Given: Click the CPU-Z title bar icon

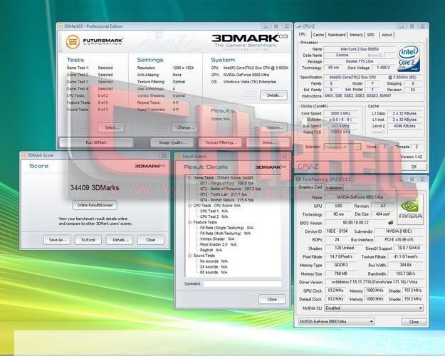Looking at the screenshot, I should (298, 26).
